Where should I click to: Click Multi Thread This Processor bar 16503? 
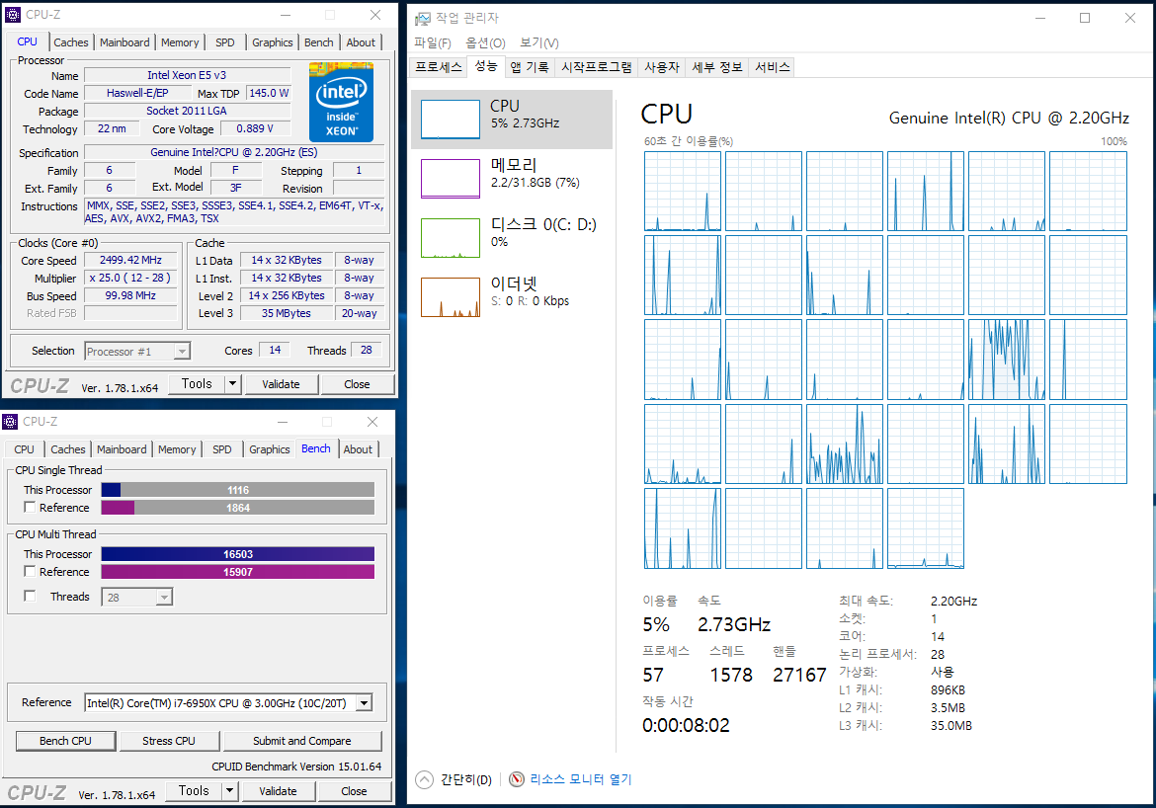237,554
